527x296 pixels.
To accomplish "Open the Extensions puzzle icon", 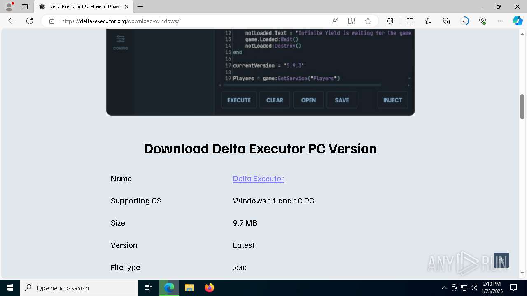I will coord(390,21).
